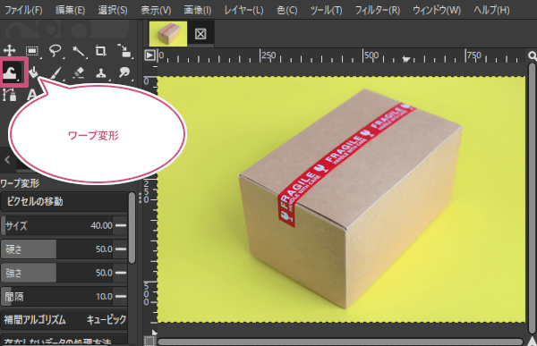This screenshot has width=537, height=346.
Task: Click the 間隔 slider
Action: click(57, 296)
